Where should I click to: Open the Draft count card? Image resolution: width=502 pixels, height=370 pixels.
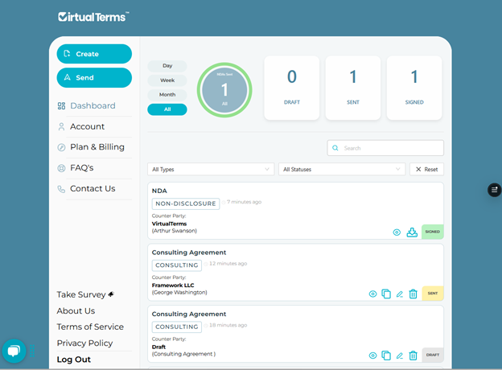(292, 88)
